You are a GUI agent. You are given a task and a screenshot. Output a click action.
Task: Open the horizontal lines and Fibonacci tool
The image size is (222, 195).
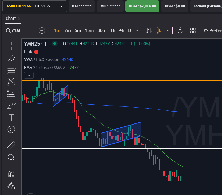click(11, 70)
